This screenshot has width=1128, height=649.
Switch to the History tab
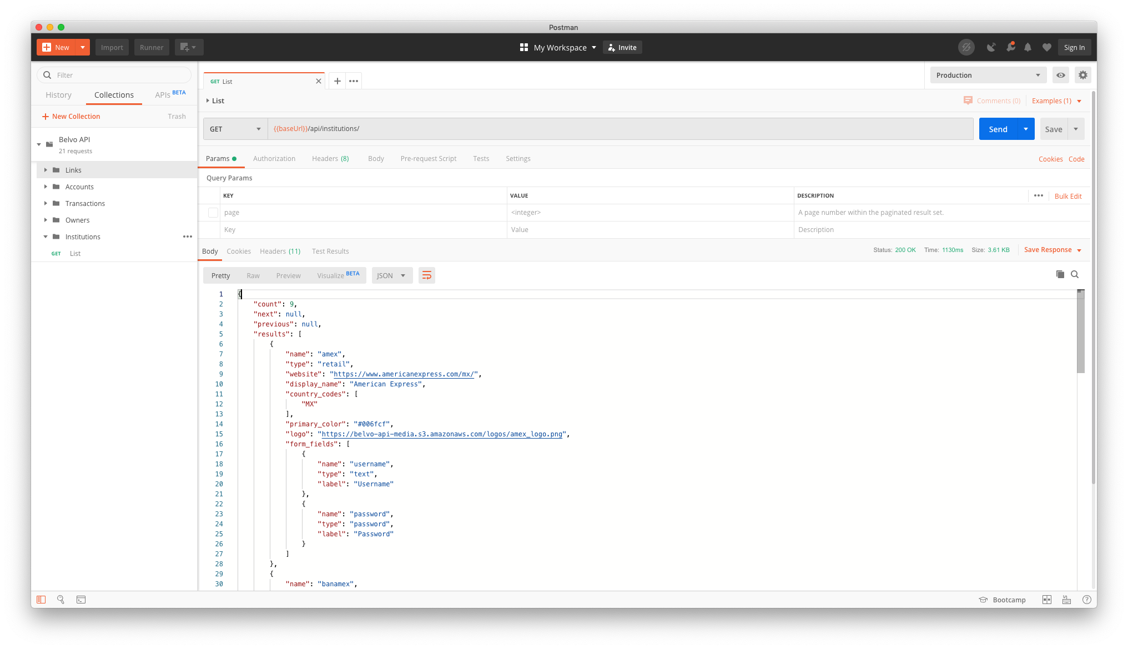point(58,95)
